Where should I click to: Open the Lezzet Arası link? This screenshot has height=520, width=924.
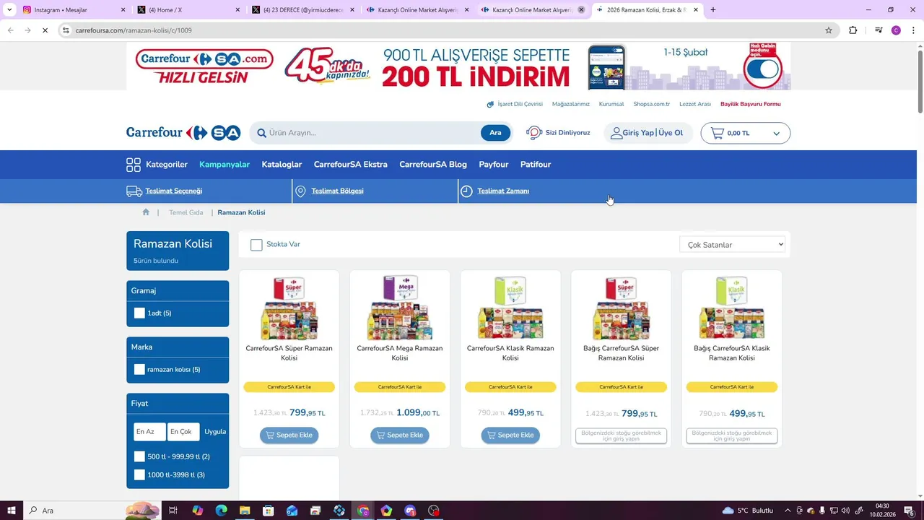click(x=695, y=104)
